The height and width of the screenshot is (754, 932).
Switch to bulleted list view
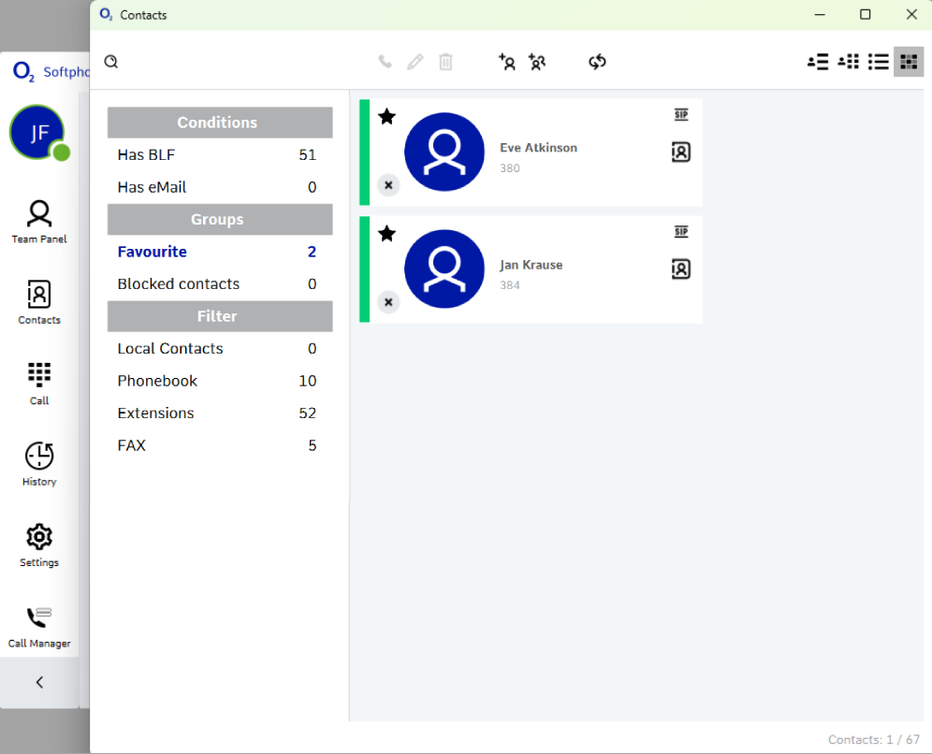tap(878, 62)
